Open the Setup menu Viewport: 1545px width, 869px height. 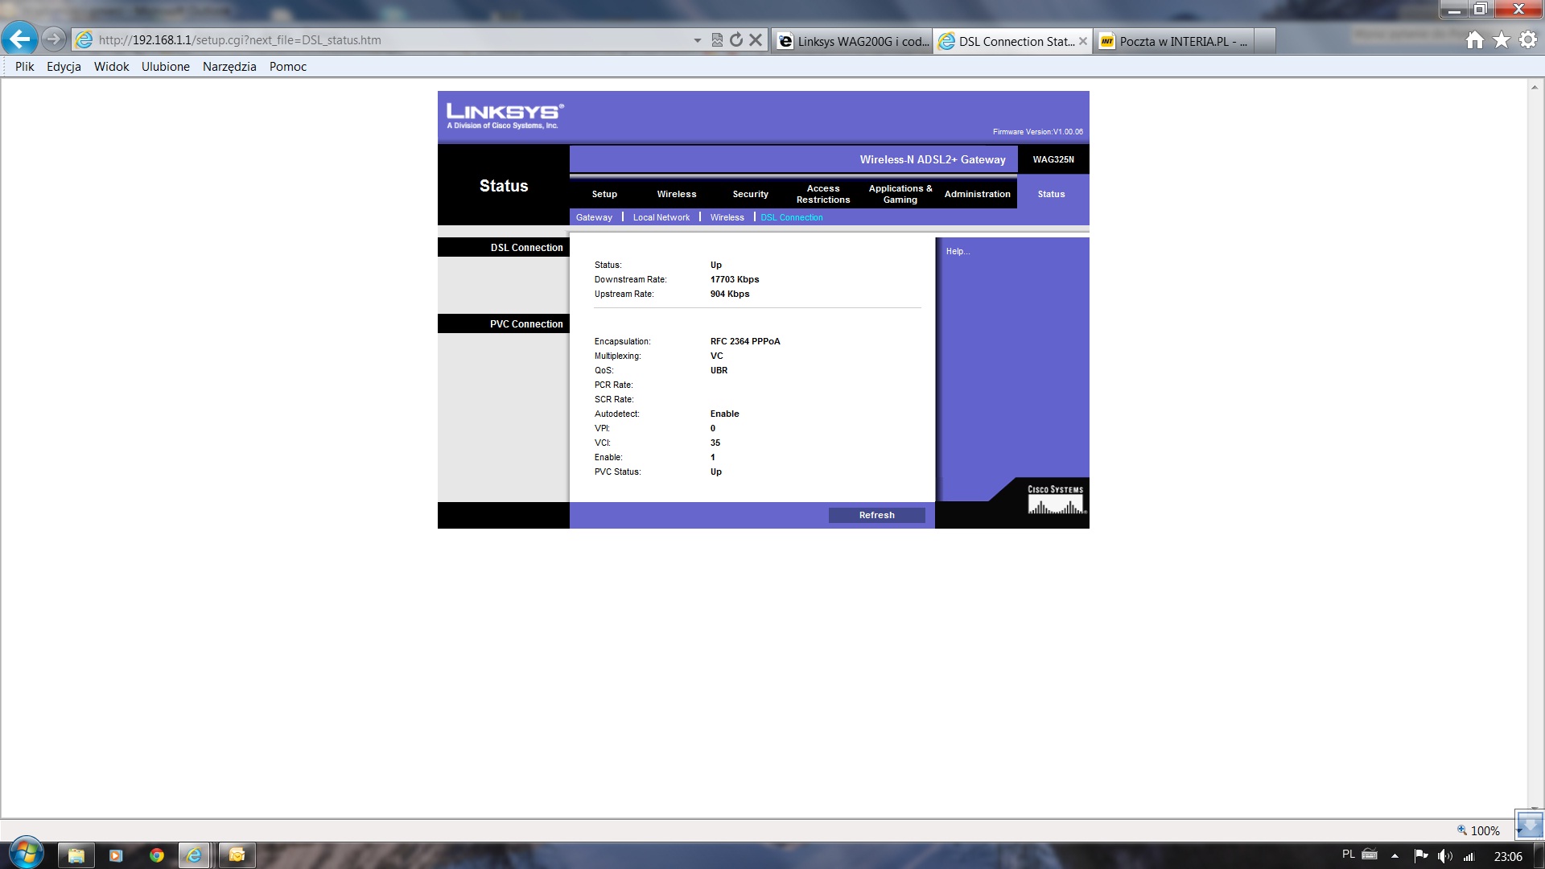tap(603, 193)
